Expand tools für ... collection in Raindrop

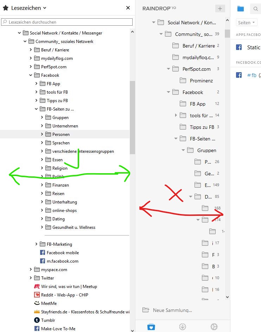click(176, 115)
